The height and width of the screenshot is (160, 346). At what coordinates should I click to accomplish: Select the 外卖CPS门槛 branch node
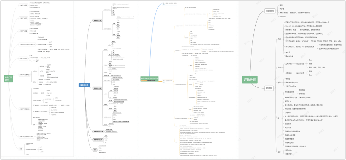[x=23, y=31]
